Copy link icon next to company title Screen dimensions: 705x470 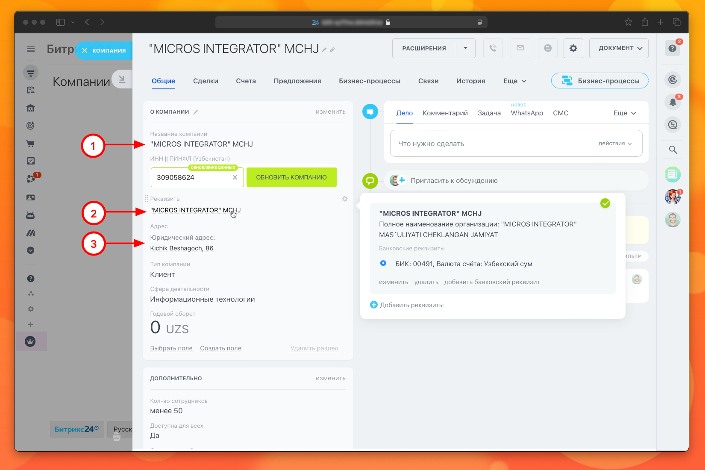[x=332, y=50]
